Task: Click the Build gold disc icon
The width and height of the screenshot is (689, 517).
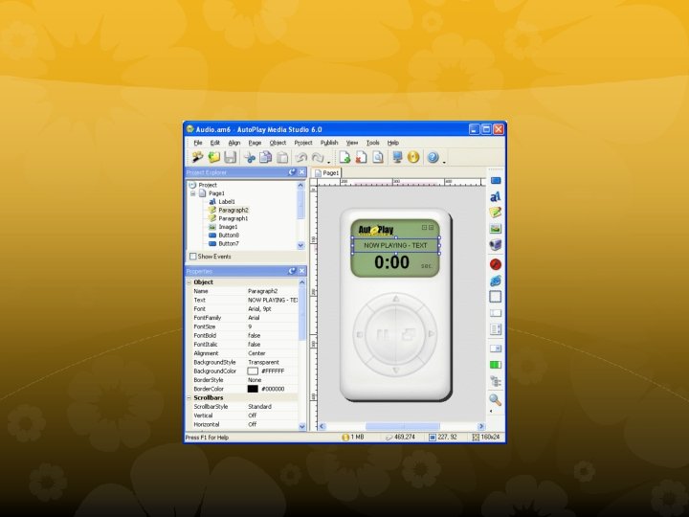Action: [413, 157]
